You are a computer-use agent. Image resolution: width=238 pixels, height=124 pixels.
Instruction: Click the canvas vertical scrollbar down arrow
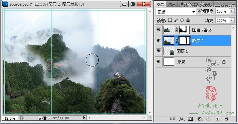[x=150, y=113]
